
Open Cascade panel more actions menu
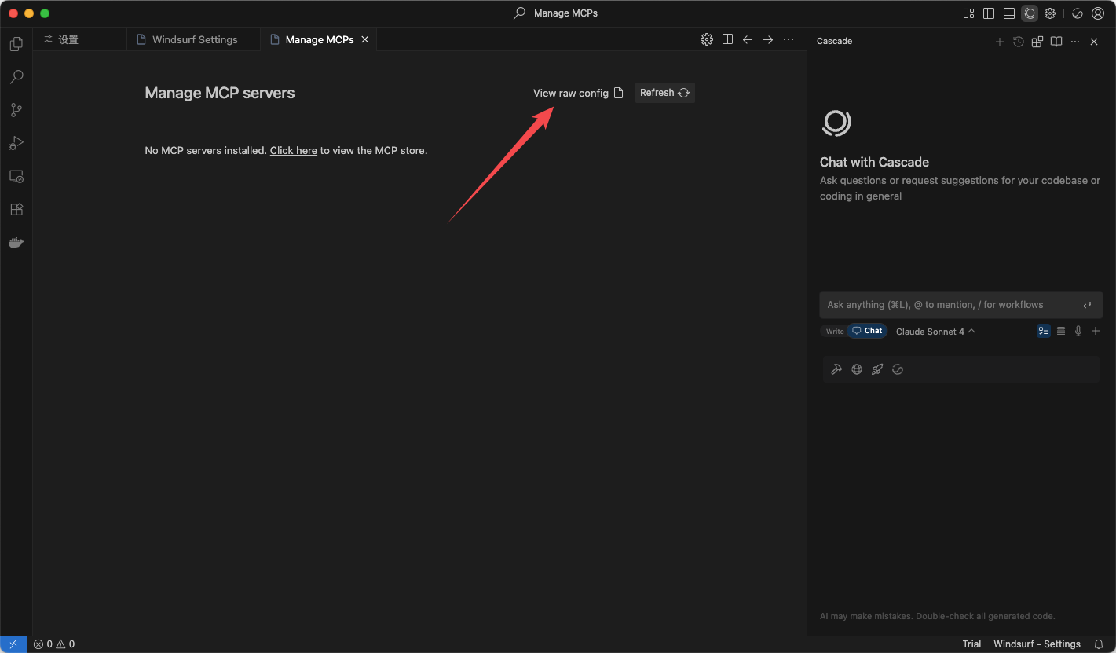(x=1075, y=42)
